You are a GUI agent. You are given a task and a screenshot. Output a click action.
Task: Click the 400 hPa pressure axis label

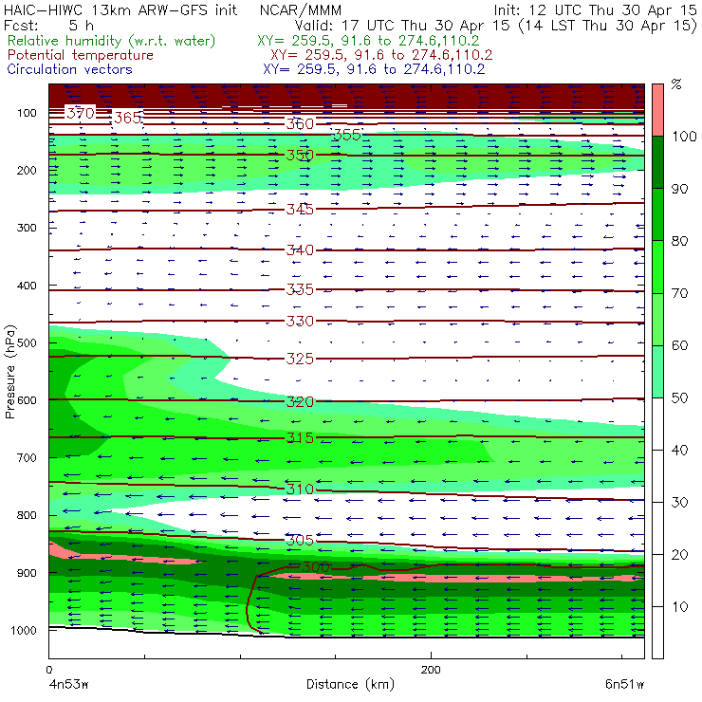pos(27,286)
